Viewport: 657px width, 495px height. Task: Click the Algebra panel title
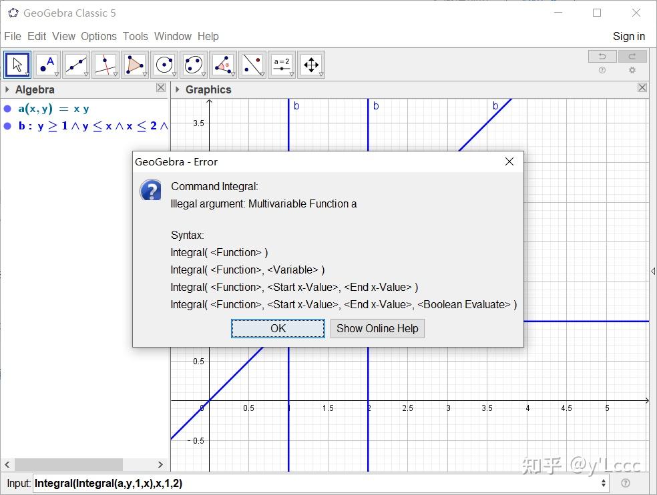(x=35, y=89)
